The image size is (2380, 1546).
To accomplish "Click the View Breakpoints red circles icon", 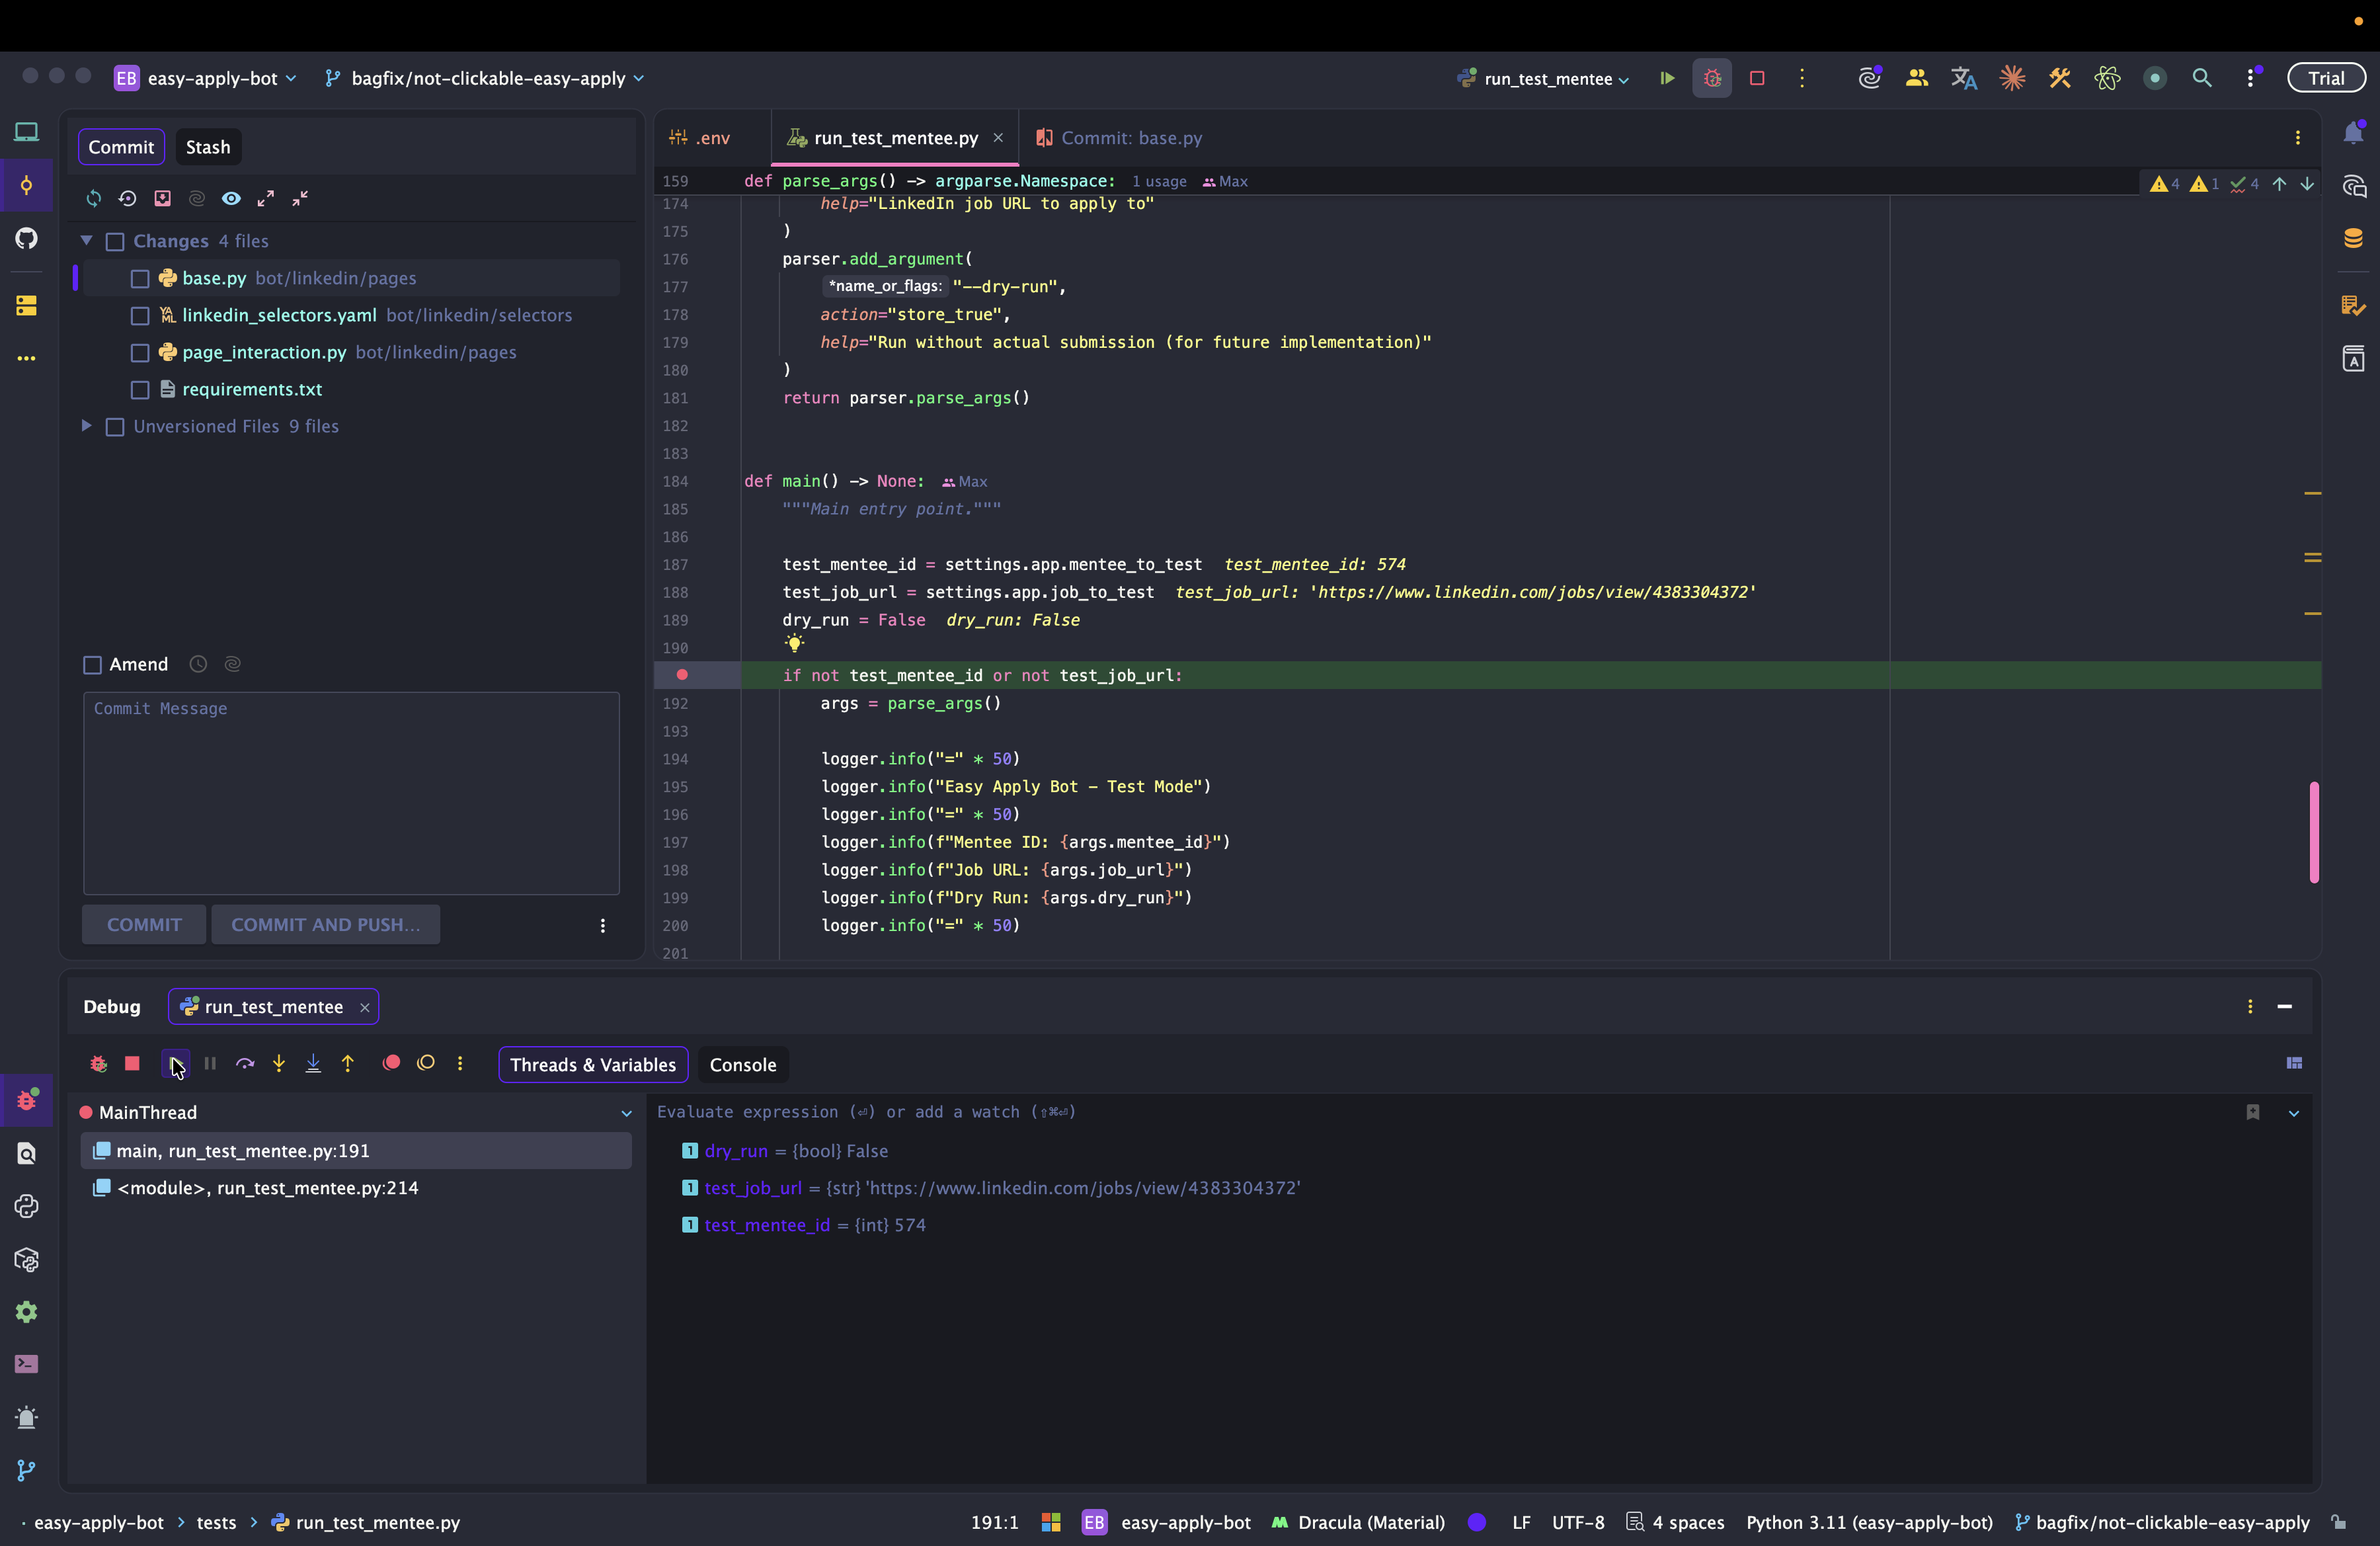I will point(391,1063).
